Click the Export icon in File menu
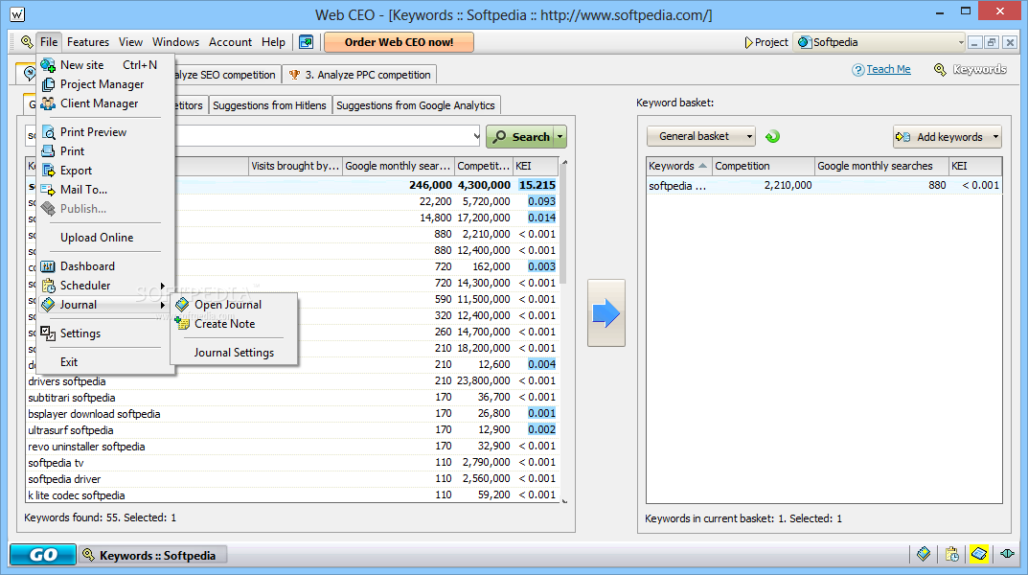Image resolution: width=1028 pixels, height=575 pixels. click(48, 171)
